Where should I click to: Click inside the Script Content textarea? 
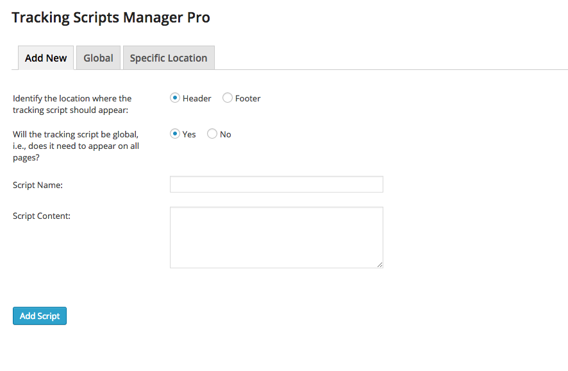click(x=276, y=237)
